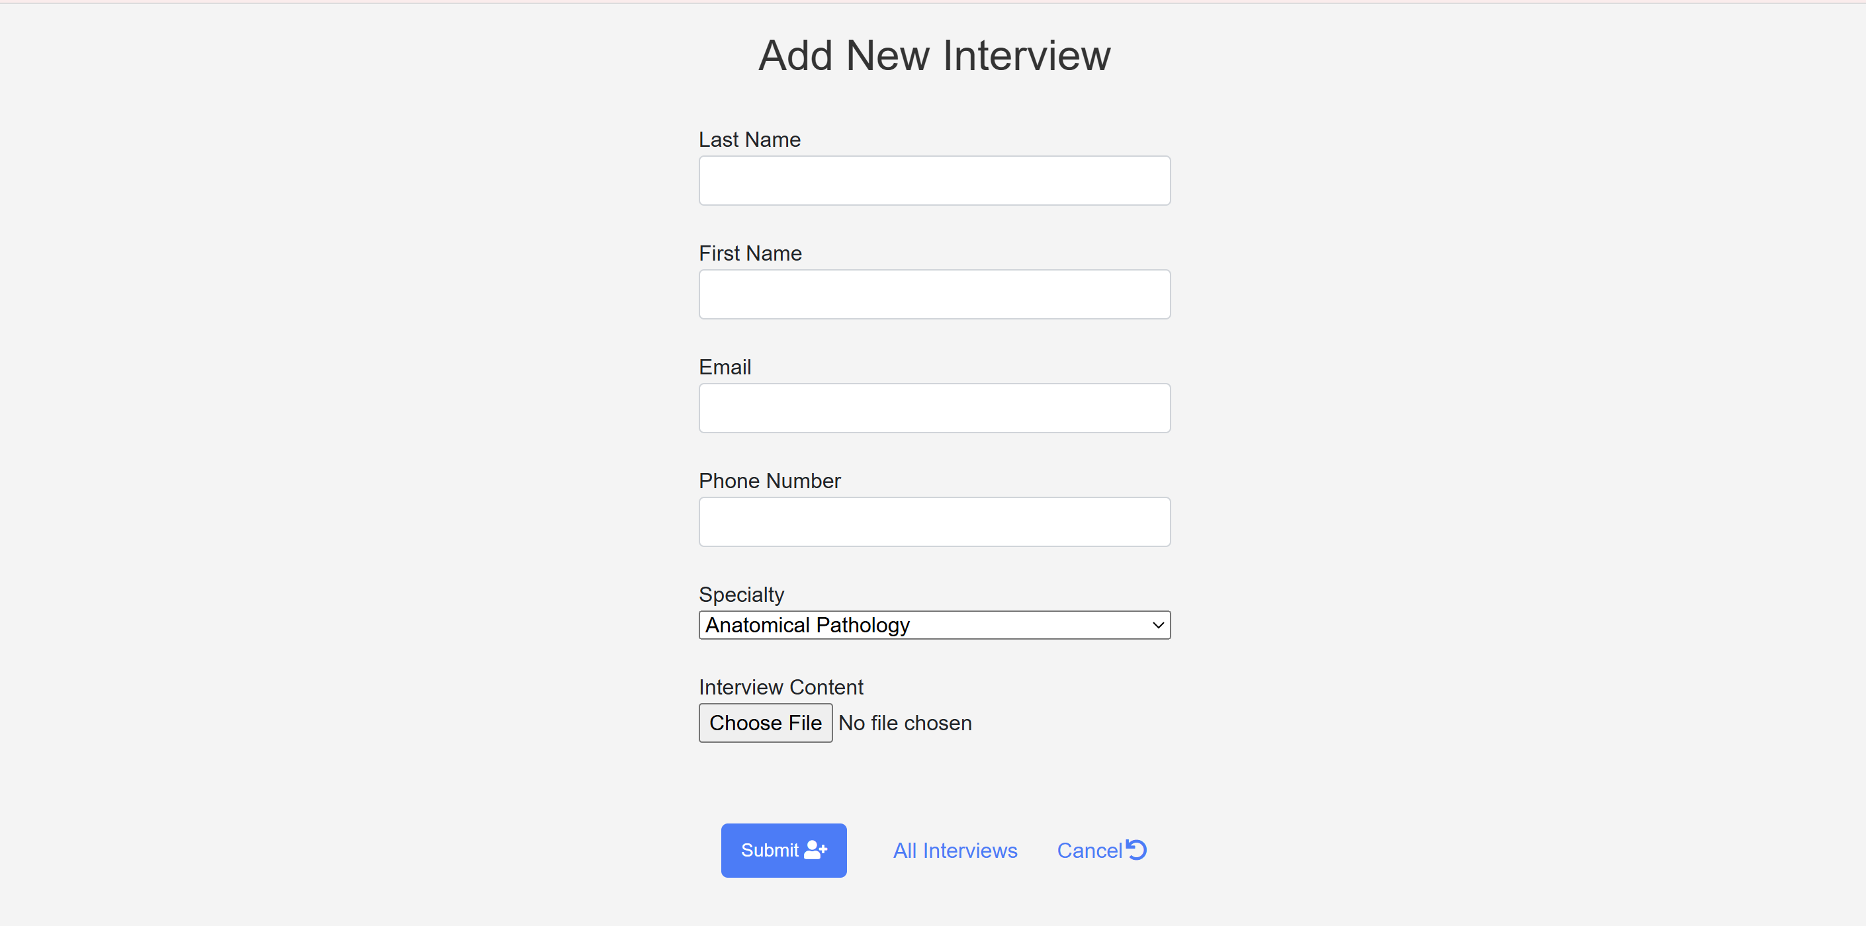This screenshot has height=926, width=1866.
Task: Open the Anatomical Pathology specialty selector
Action: click(x=934, y=625)
